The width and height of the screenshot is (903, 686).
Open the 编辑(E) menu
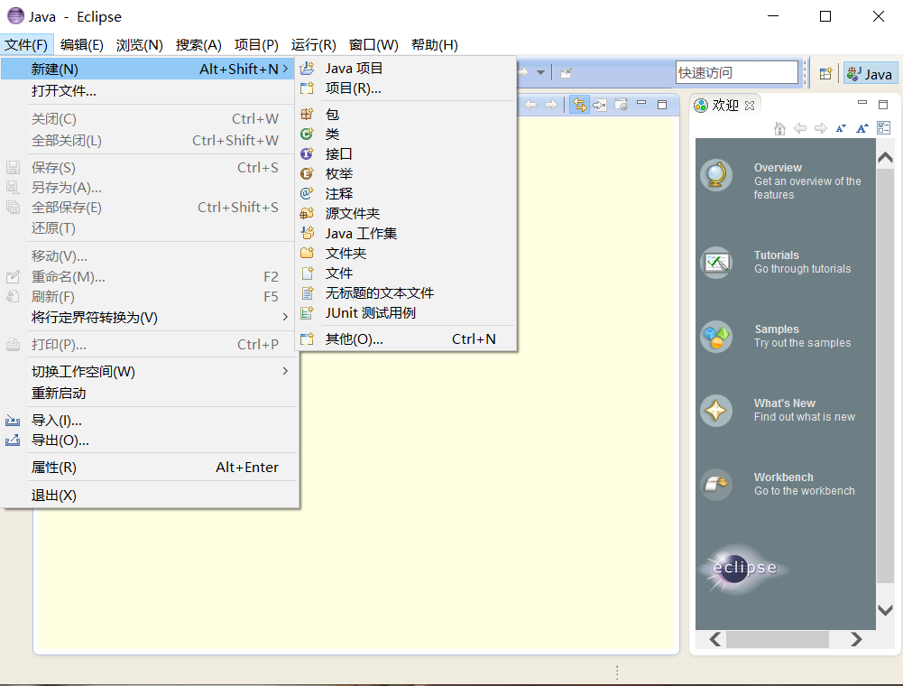[82, 45]
